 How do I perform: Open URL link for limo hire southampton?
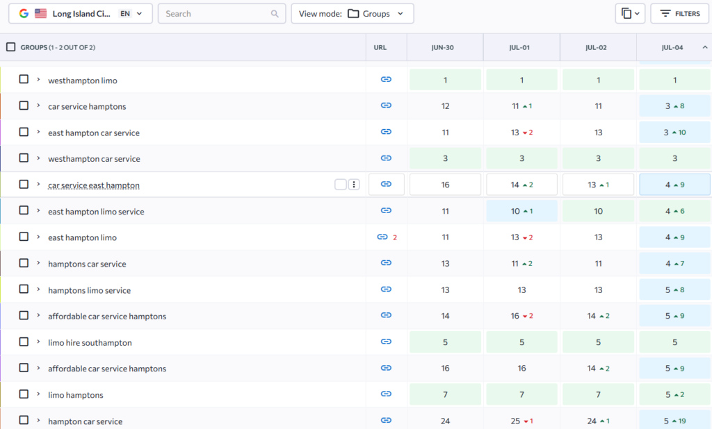tap(386, 342)
